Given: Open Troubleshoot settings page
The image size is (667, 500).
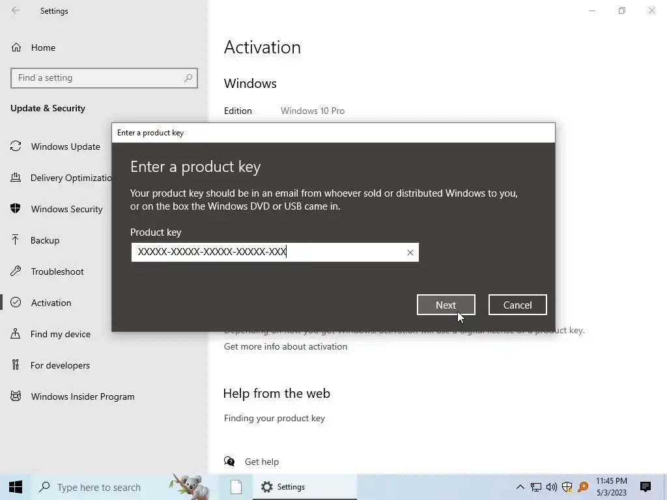Looking at the screenshot, I should (56, 271).
